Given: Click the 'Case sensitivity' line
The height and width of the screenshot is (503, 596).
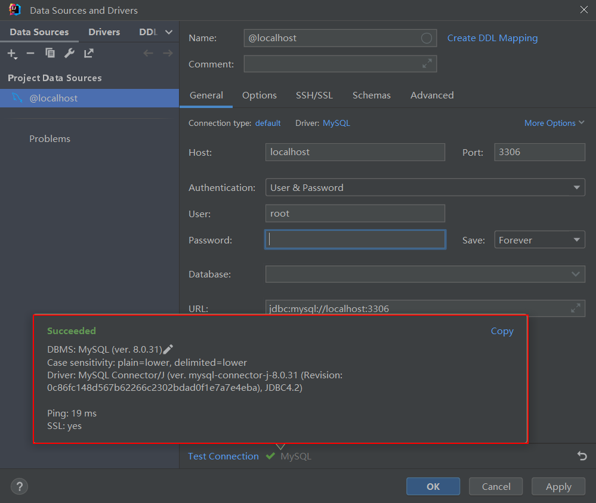Looking at the screenshot, I should [x=147, y=362].
